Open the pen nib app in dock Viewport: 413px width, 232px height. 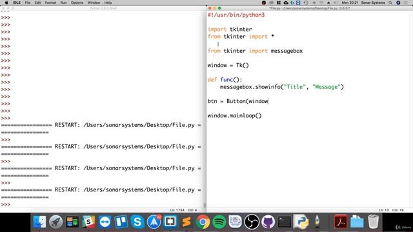[x=317, y=222]
